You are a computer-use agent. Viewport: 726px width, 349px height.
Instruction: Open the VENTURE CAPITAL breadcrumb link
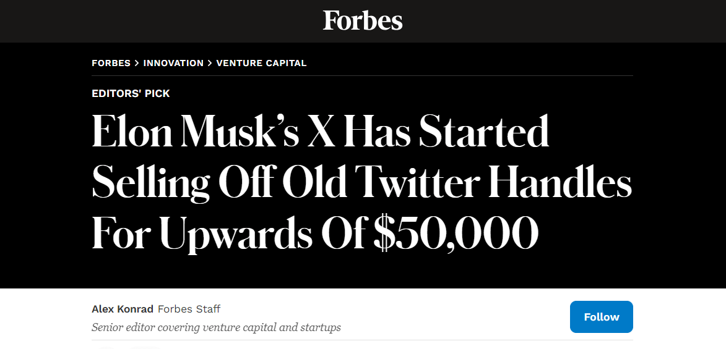pos(261,63)
